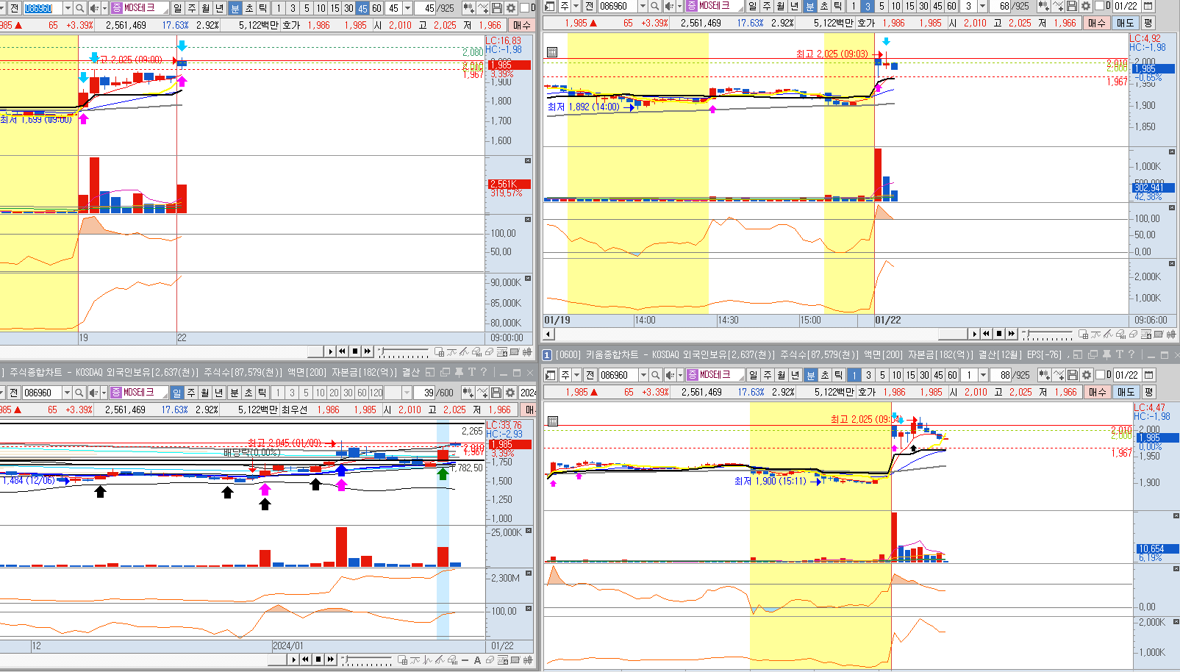Open the settings gear in bottom-left chart toolbar

click(x=509, y=393)
